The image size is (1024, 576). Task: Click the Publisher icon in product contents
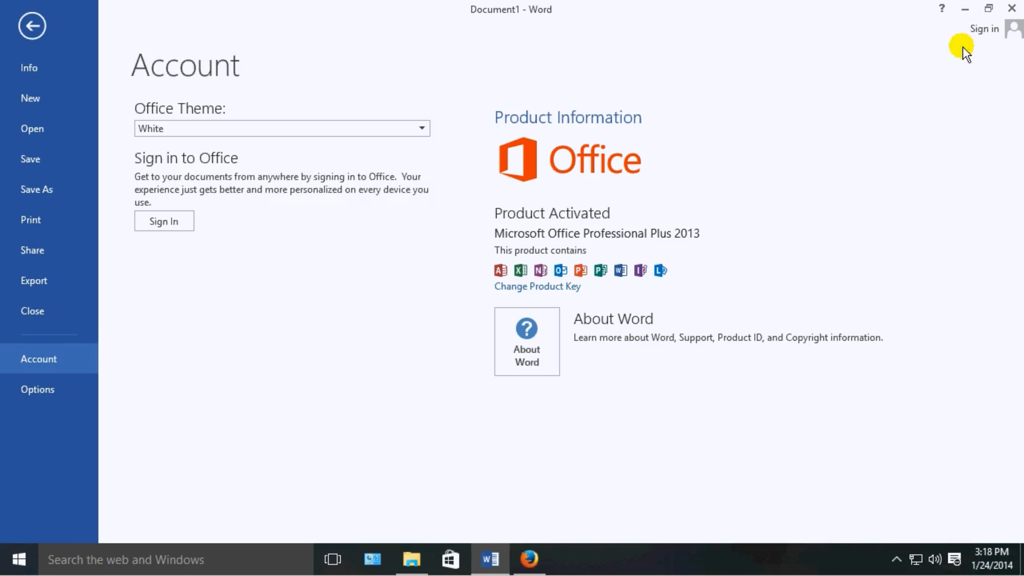point(601,270)
